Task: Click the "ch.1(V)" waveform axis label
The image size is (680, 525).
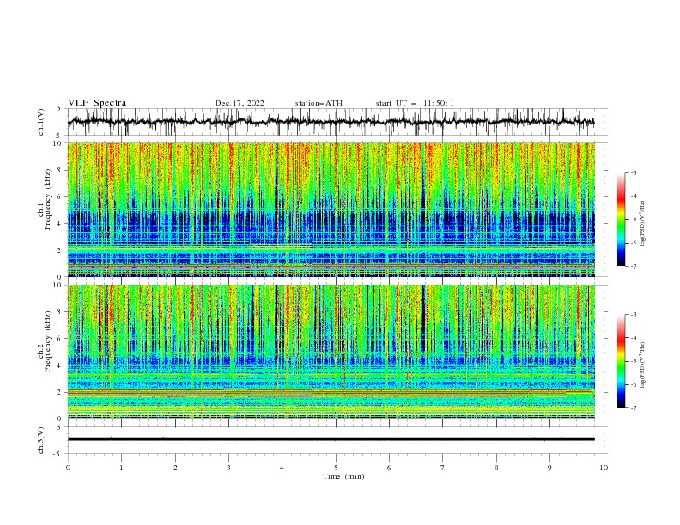Action: [41, 122]
